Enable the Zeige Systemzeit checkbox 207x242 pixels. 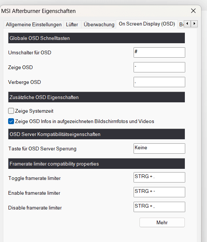click(x=11, y=111)
